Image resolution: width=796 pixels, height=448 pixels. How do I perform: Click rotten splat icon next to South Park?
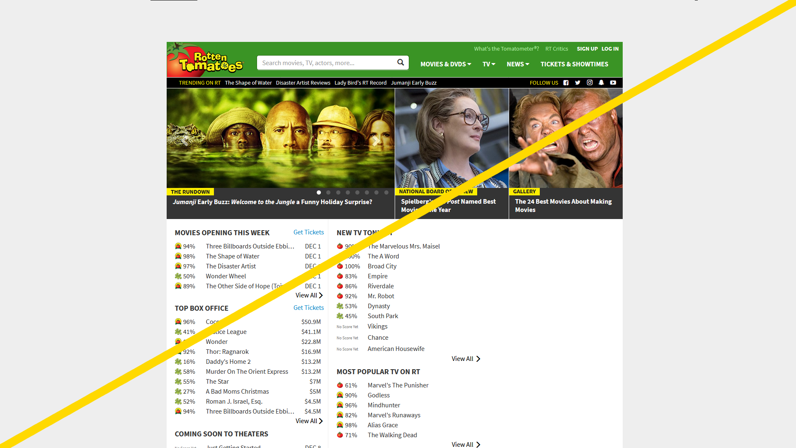coord(340,316)
